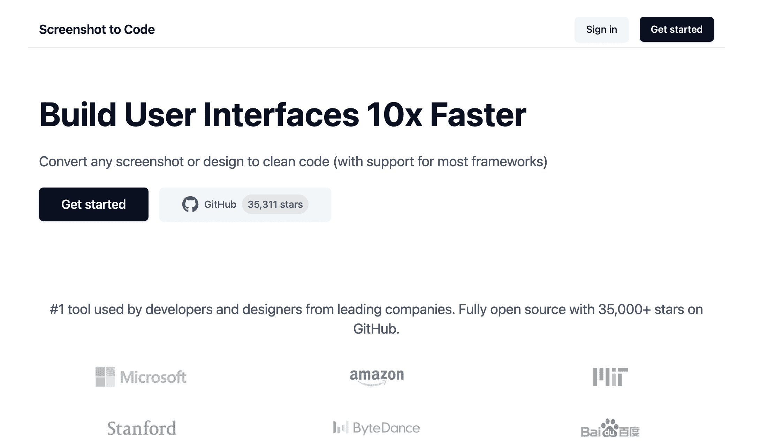760x442 pixels.
Task: Click the Convert any screenshot subtitle text
Action: (x=293, y=162)
